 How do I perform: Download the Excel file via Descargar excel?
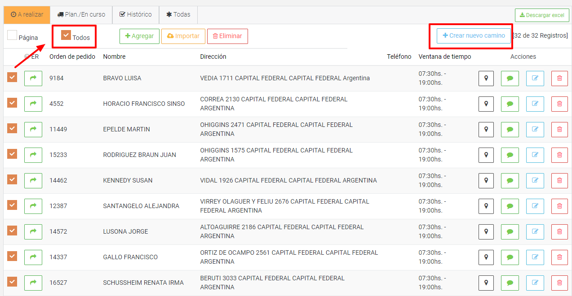click(x=541, y=15)
